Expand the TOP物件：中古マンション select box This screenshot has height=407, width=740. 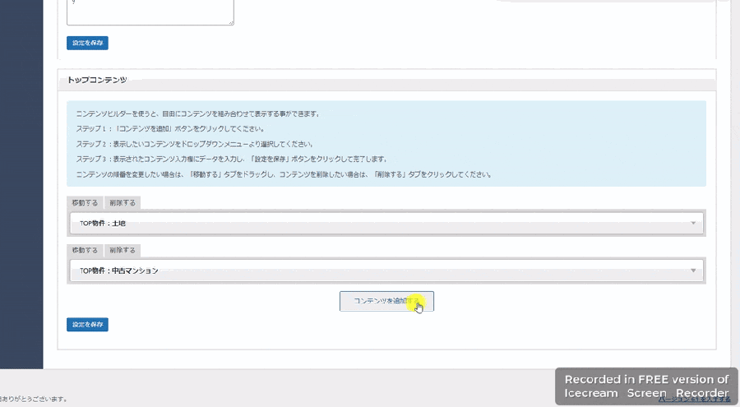386,270
